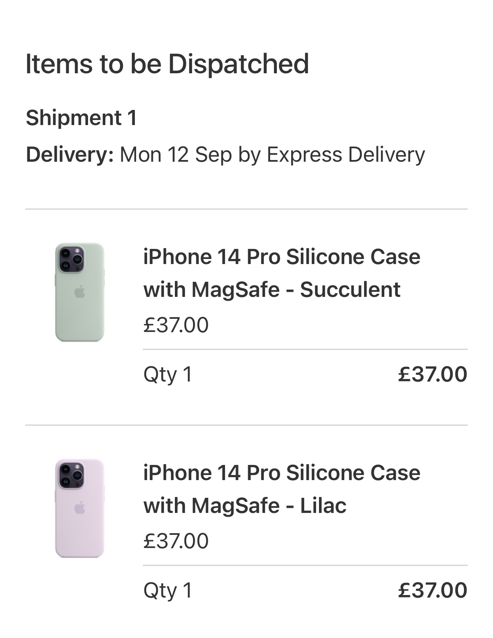This screenshot has height=638, width=493.
Task: Open the Lilac MagSafe case product title
Action: pos(281,489)
